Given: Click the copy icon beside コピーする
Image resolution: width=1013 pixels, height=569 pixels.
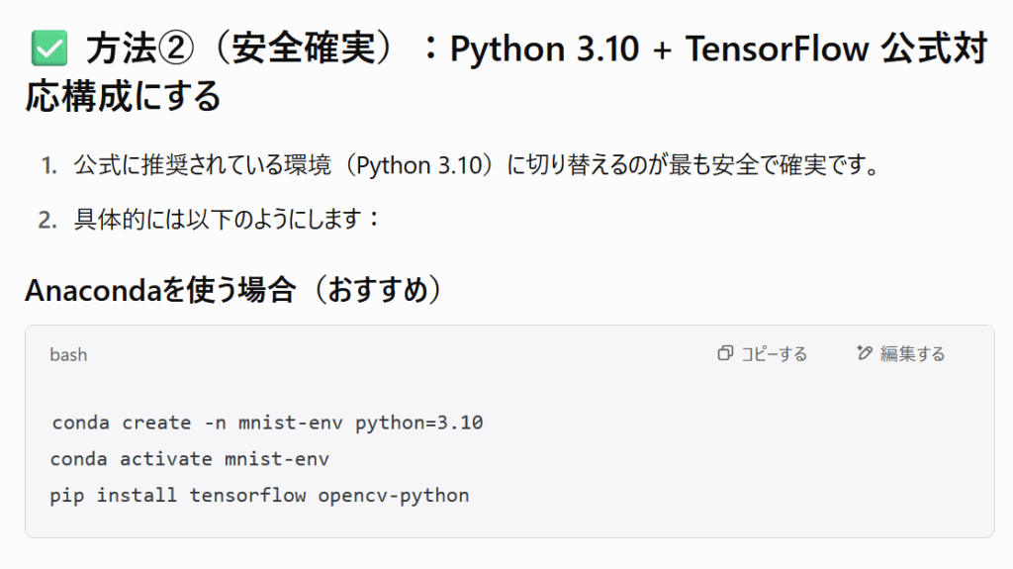Looking at the screenshot, I should [725, 353].
